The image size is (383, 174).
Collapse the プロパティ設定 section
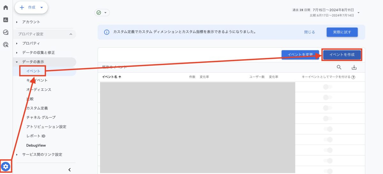click(45, 34)
